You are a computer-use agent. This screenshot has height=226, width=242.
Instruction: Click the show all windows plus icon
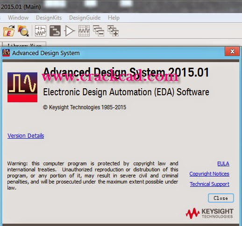click(113, 31)
